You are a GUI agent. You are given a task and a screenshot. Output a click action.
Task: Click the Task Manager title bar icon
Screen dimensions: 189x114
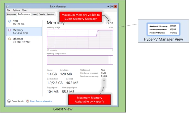point(8,6)
